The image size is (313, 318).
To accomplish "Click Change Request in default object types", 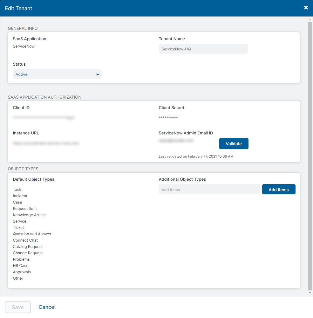I will click(28, 253).
